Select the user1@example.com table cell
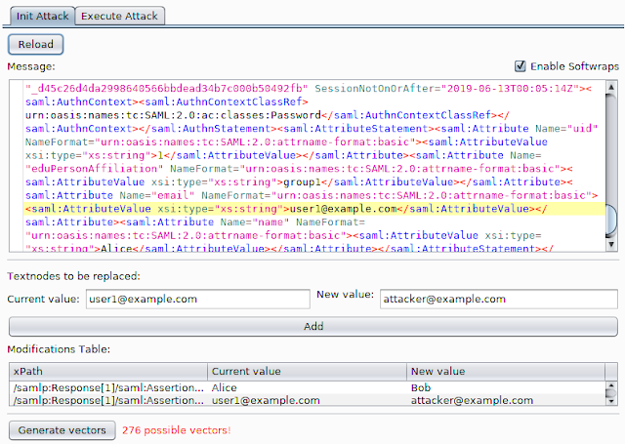Viewport: 625px width, 444px height. coord(307,400)
